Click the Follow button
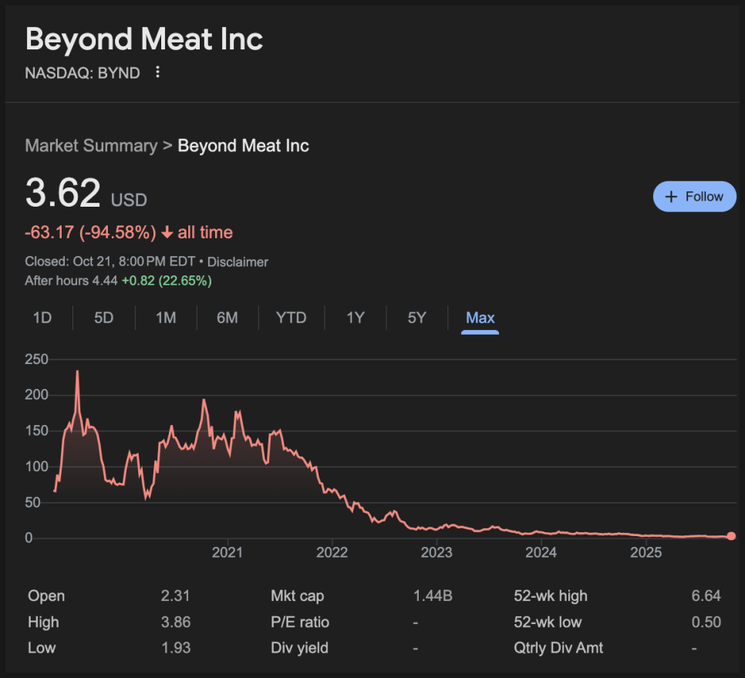This screenshot has height=678, width=745. tap(694, 197)
